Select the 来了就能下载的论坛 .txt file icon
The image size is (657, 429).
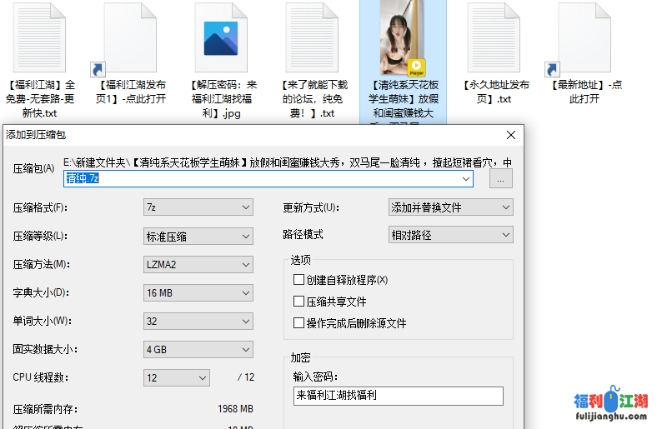click(313, 38)
